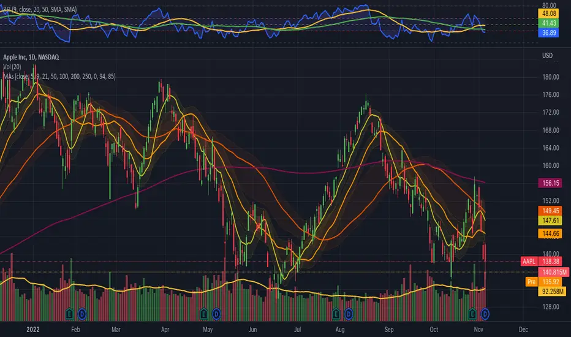Click the Pre market price tag
The height and width of the screenshot is (337, 571).
click(x=531, y=282)
